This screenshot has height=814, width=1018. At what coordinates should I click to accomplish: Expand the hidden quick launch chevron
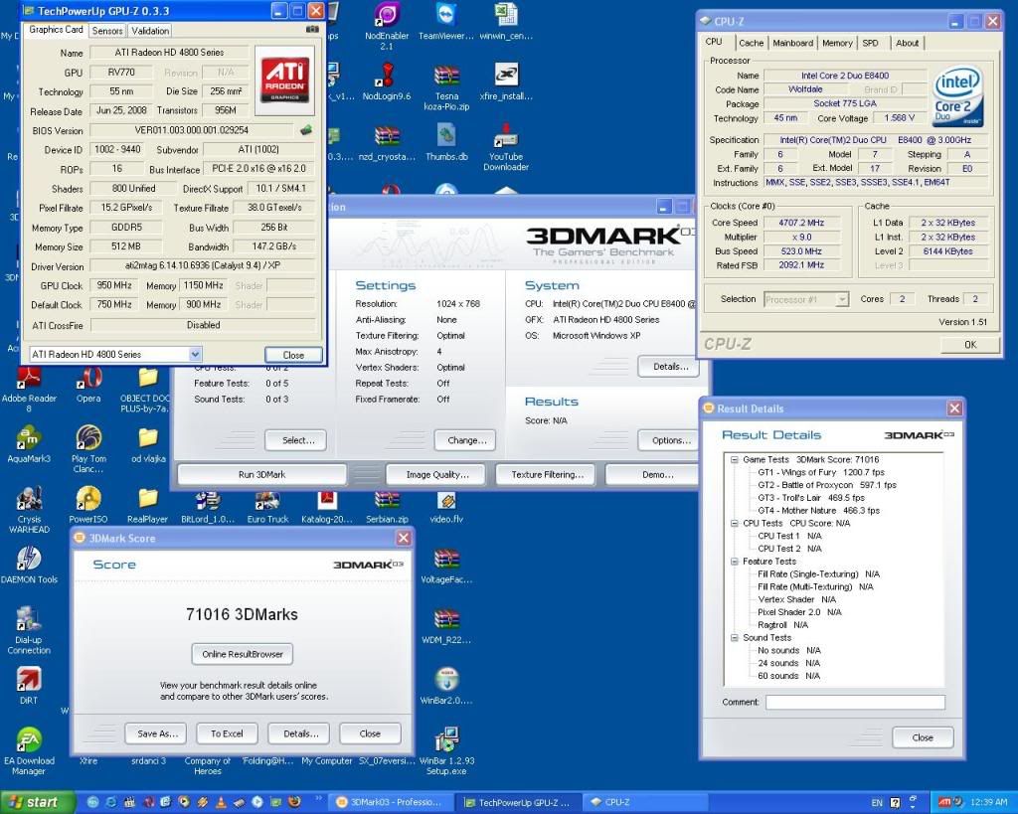pyautogui.click(x=319, y=798)
